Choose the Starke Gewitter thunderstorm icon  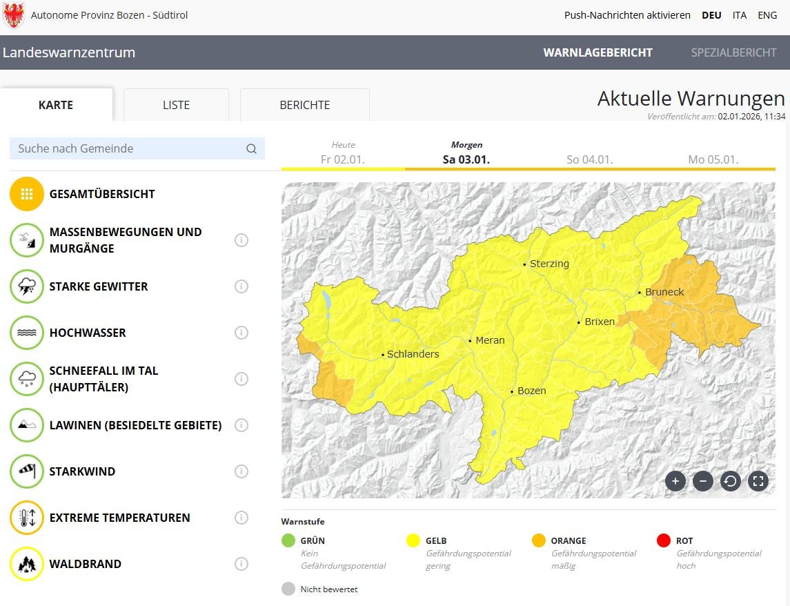27,286
